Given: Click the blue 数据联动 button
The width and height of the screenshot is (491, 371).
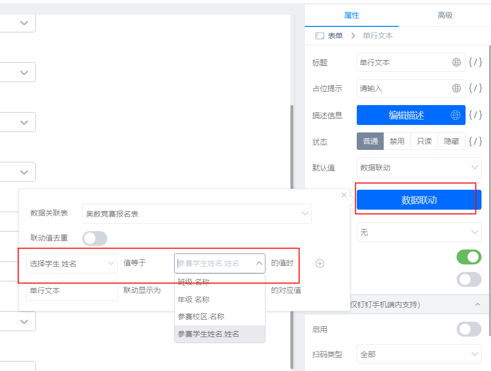Looking at the screenshot, I should click(x=419, y=200).
